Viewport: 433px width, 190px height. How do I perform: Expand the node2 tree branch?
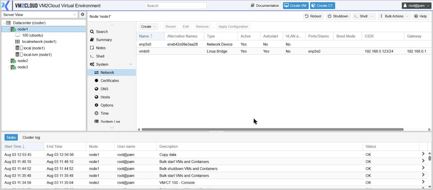pyautogui.click(x=9, y=61)
